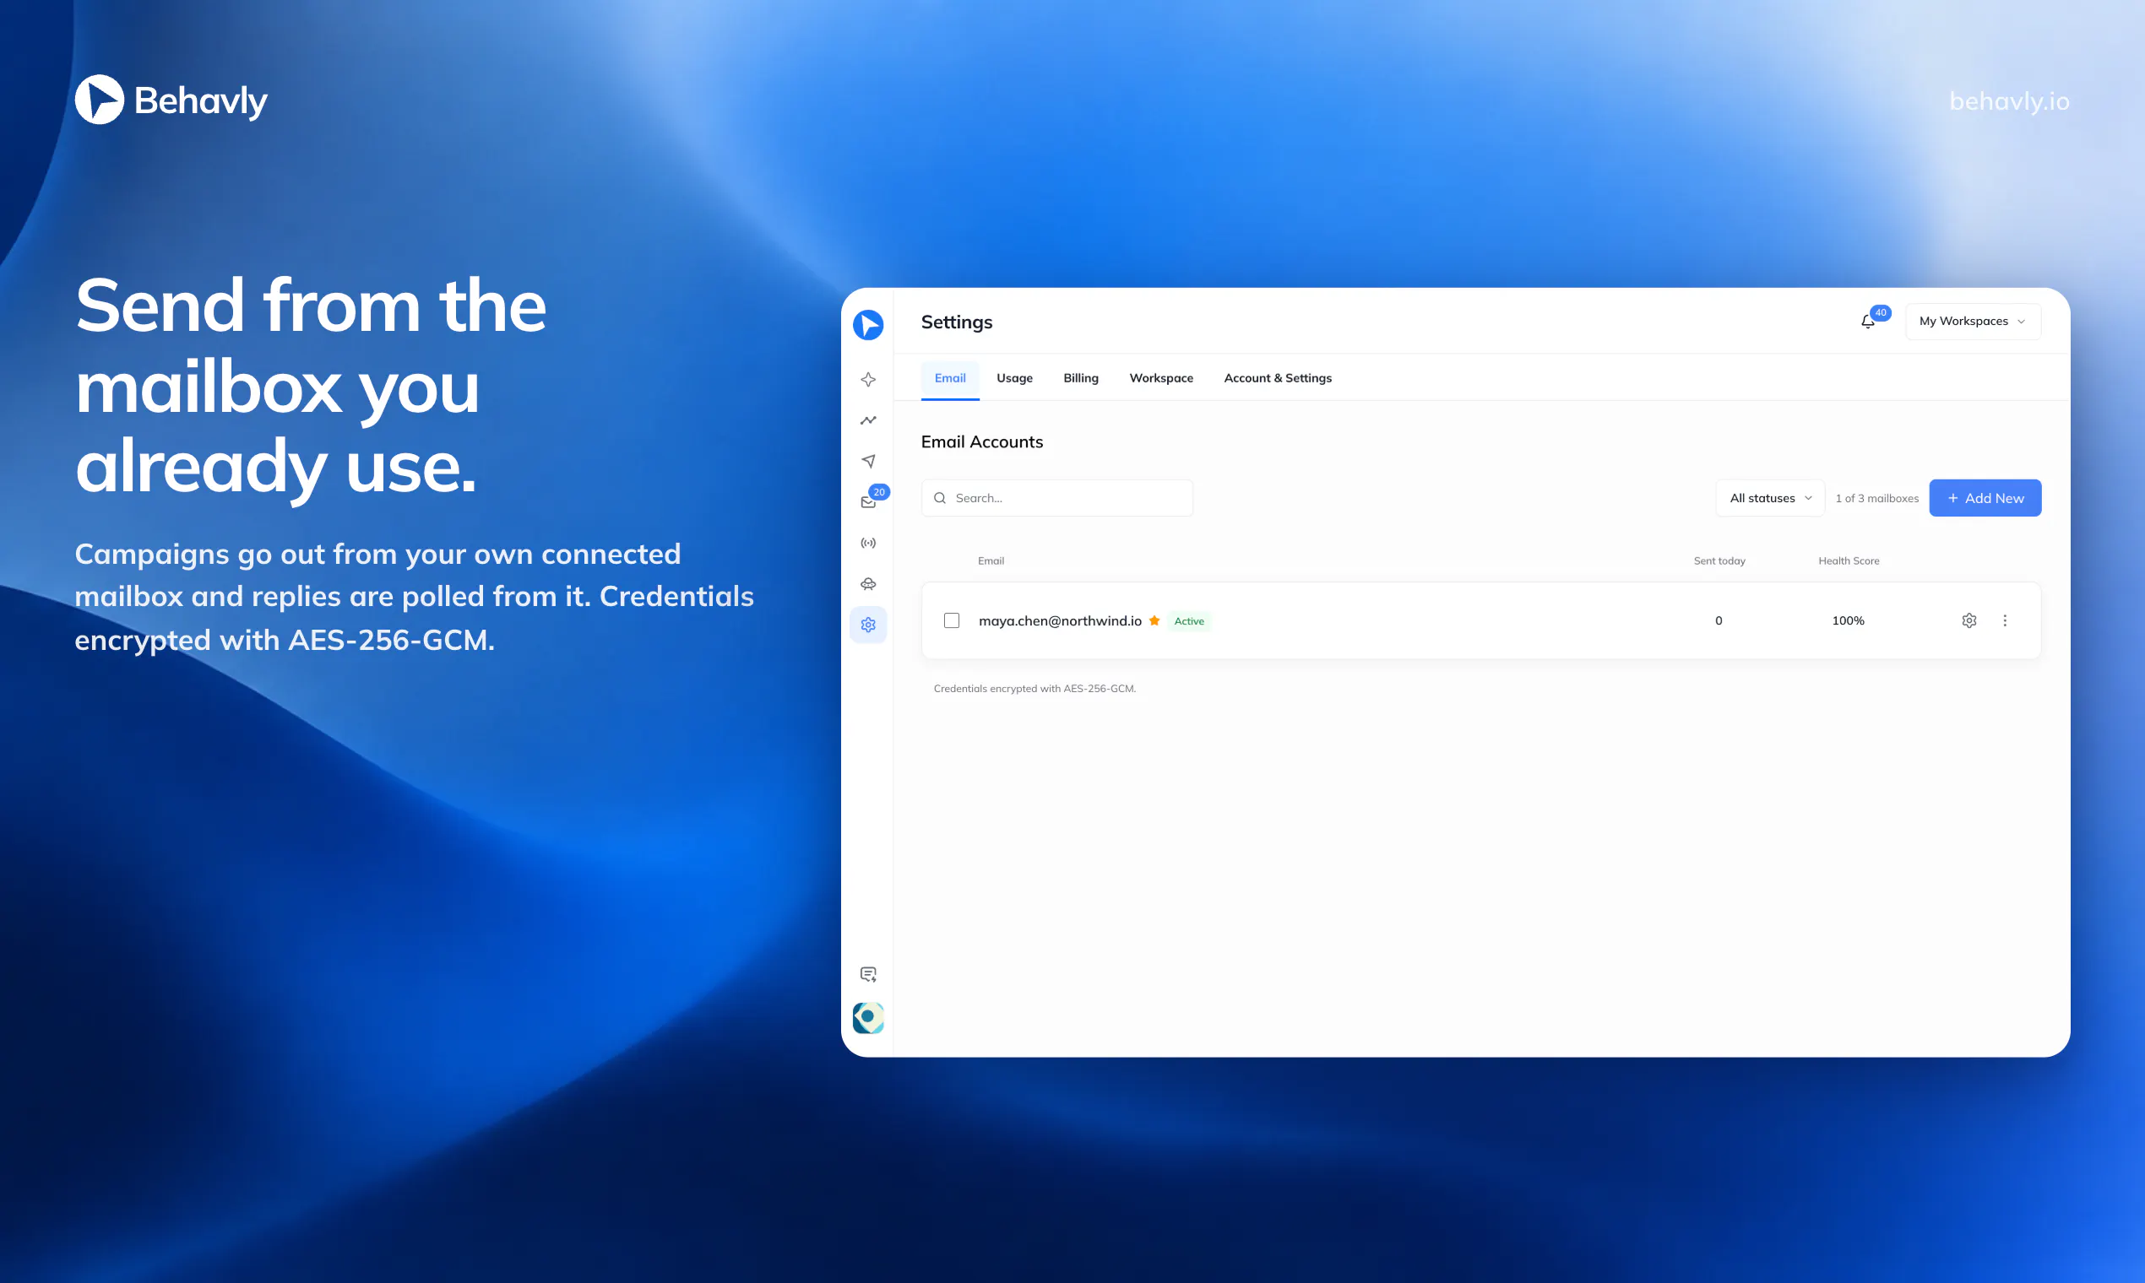Switch to the Account & Settings tab
This screenshot has width=2145, height=1283.
(x=1277, y=379)
